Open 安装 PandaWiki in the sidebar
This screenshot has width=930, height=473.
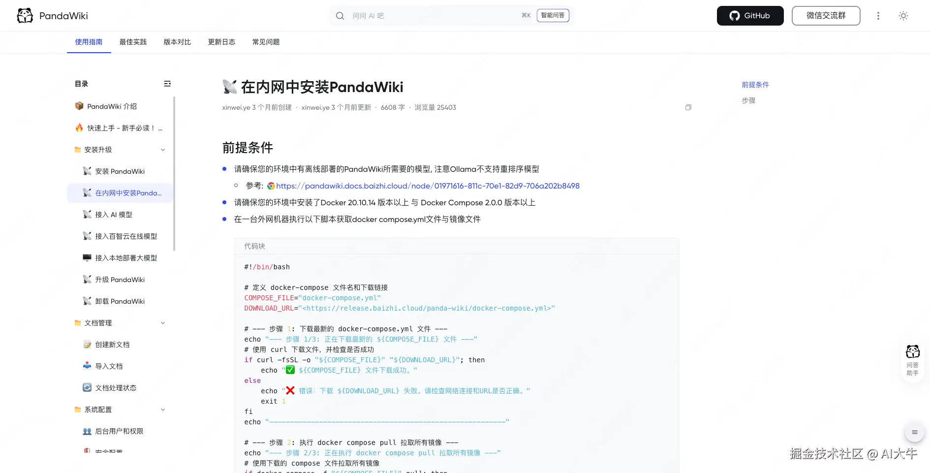[120, 171]
